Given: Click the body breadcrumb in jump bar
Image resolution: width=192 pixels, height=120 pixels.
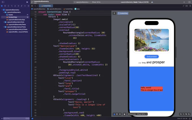Looking at the screenshot, I should pyautogui.click(x=77, y=9).
